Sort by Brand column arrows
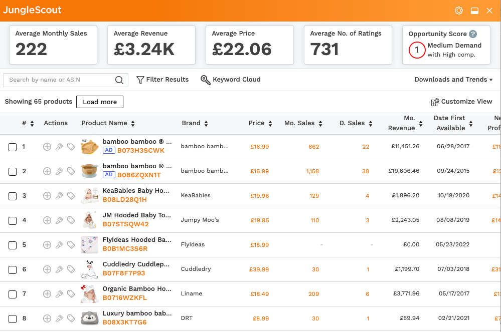 (206, 123)
